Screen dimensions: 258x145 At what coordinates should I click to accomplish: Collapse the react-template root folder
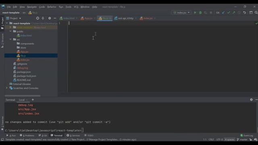click(x=7, y=23)
